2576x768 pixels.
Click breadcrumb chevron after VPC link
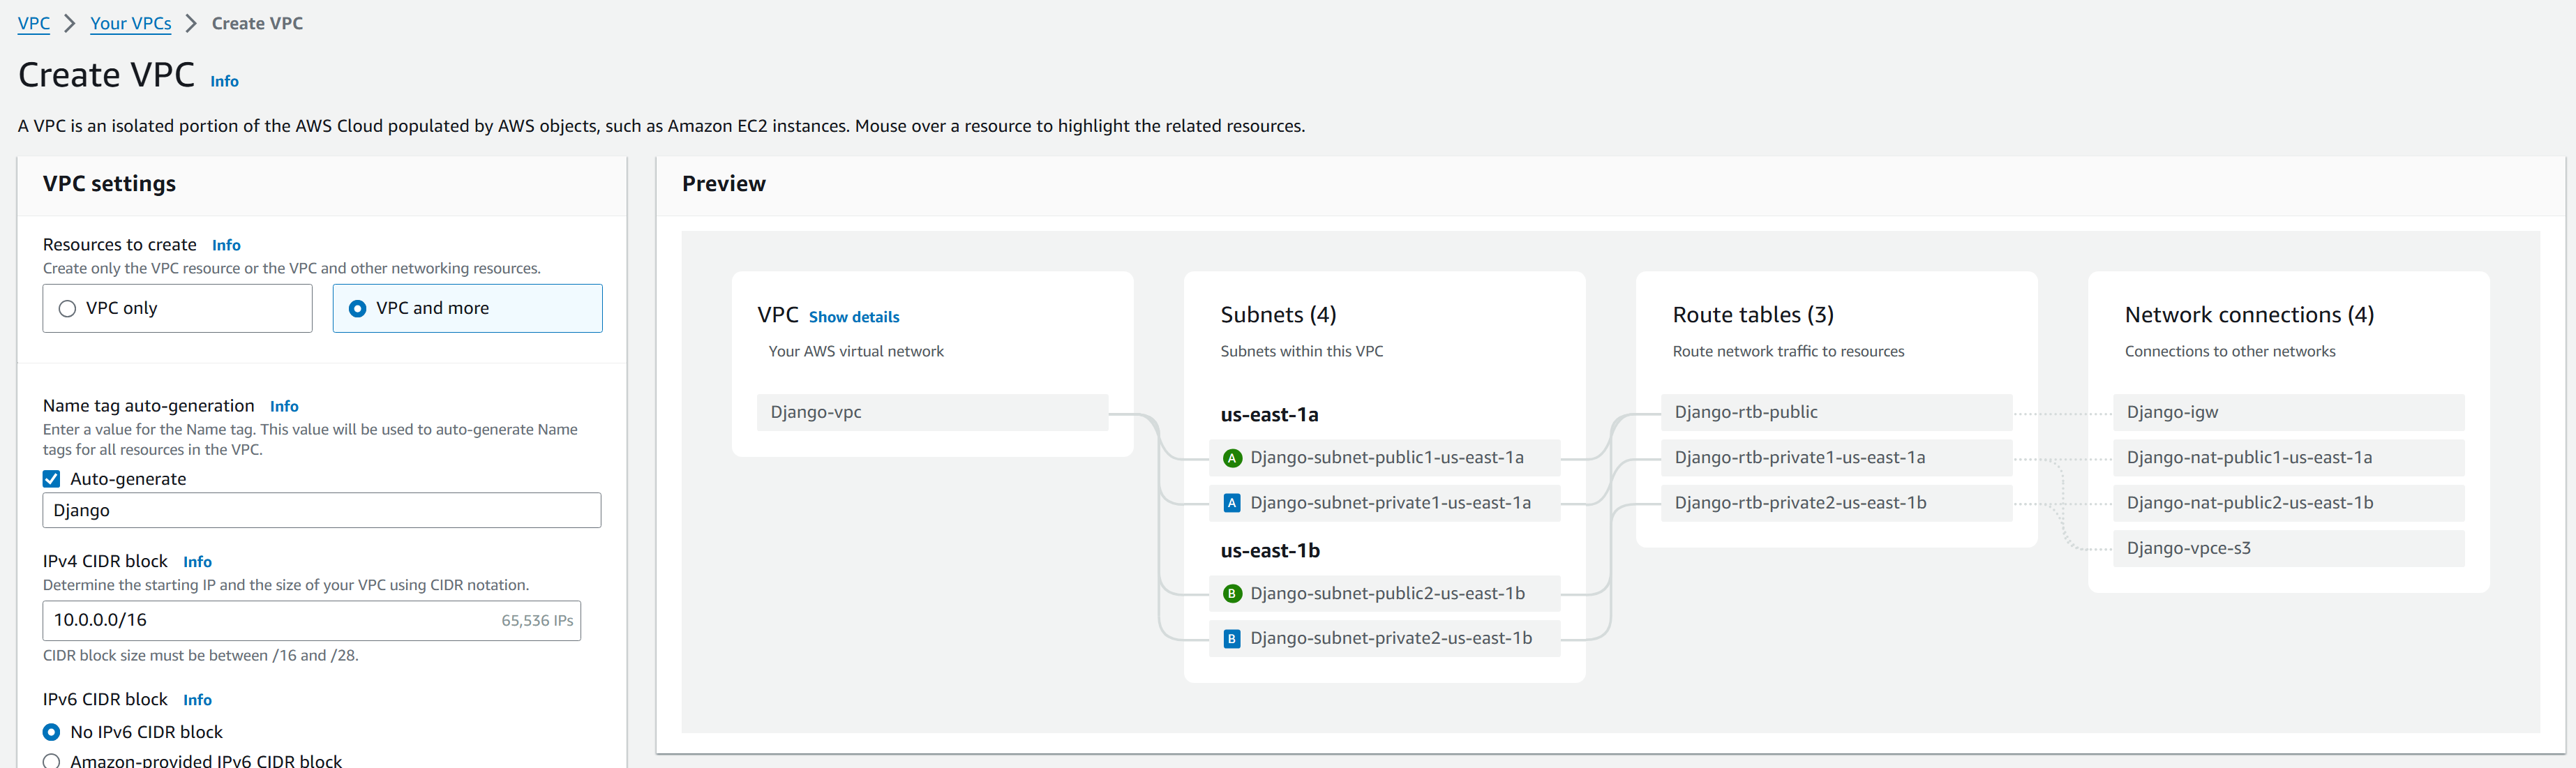70,23
